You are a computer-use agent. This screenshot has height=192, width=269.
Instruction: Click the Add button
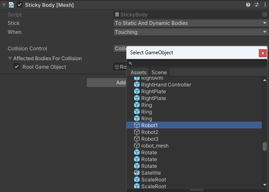[x=106, y=83]
